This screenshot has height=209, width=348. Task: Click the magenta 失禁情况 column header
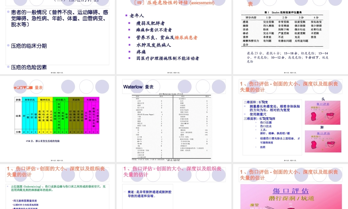coord(92,100)
